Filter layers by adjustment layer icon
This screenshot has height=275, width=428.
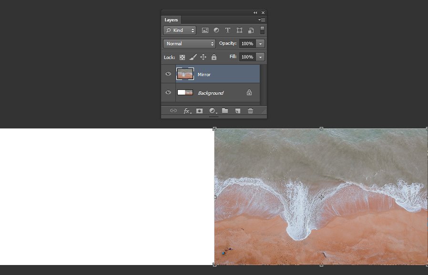point(216,30)
